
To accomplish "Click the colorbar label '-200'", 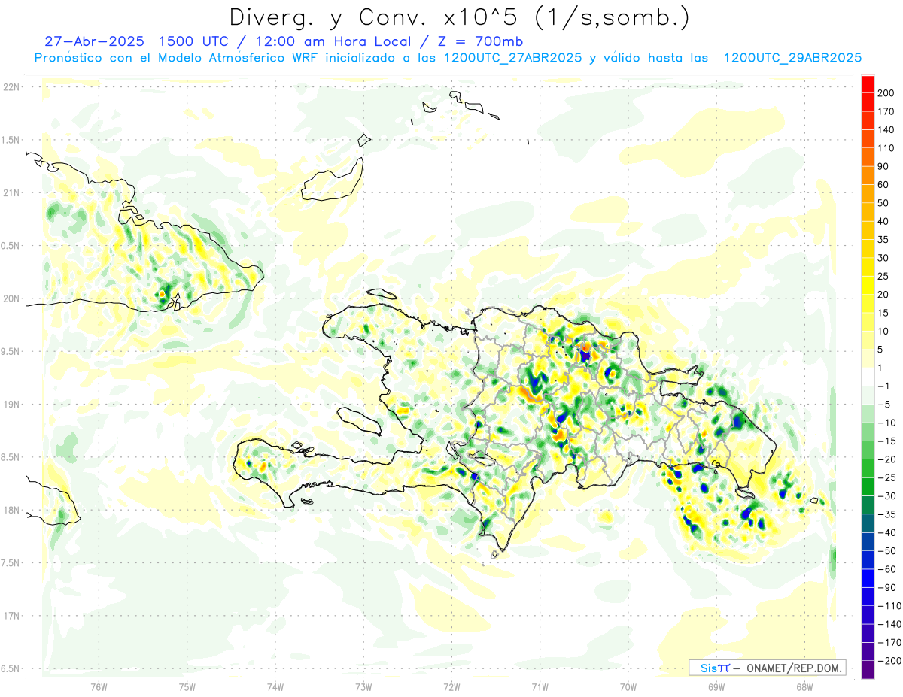I will point(889,661).
